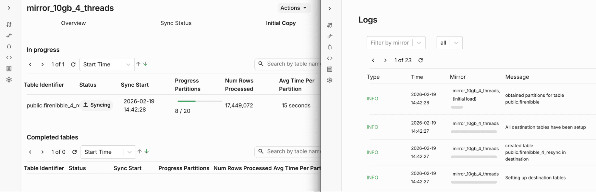This screenshot has width=596, height=192.
Task: Sort In progress tables descending with green arrow
Action: (x=145, y=64)
